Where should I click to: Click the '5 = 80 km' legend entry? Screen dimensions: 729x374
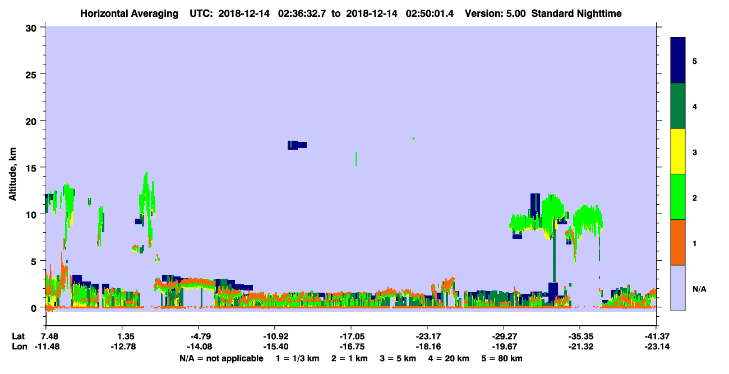point(502,358)
